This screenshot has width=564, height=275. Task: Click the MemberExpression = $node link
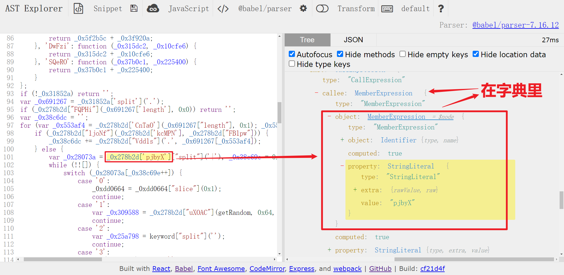tap(411, 117)
